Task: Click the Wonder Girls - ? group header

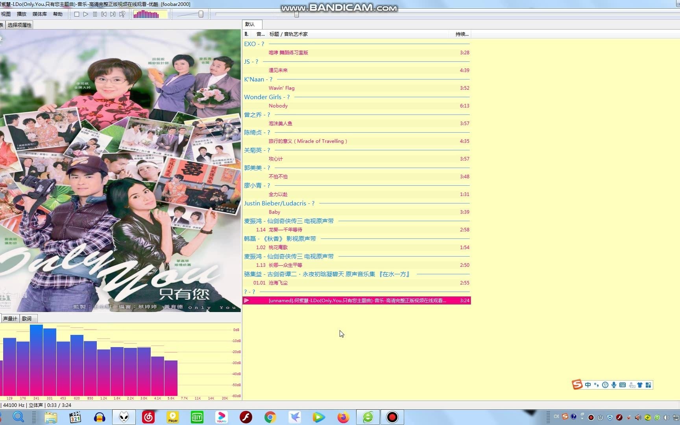Action: [357, 97]
